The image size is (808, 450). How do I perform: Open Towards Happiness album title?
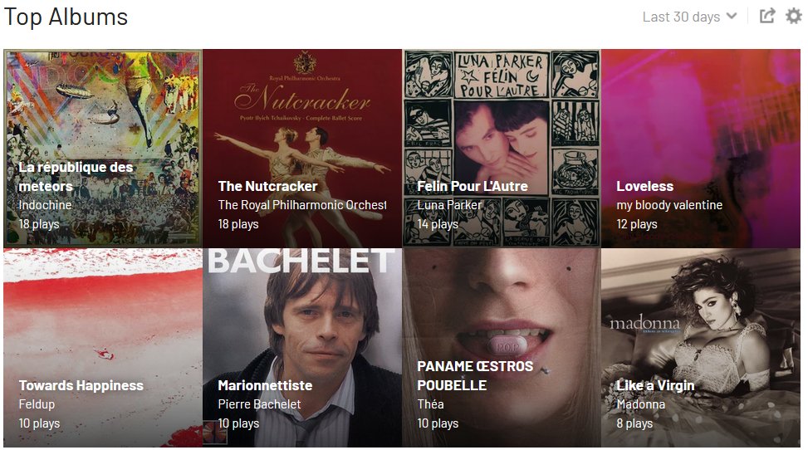click(x=81, y=385)
